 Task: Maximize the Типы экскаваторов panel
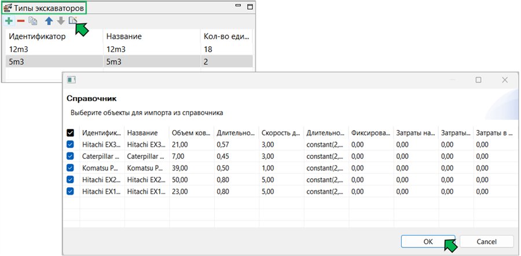(x=250, y=6)
